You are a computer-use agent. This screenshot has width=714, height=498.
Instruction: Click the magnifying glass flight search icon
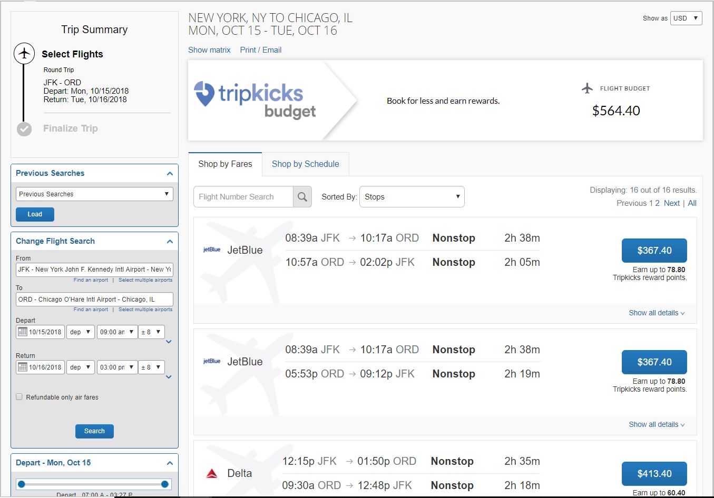click(x=302, y=197)
